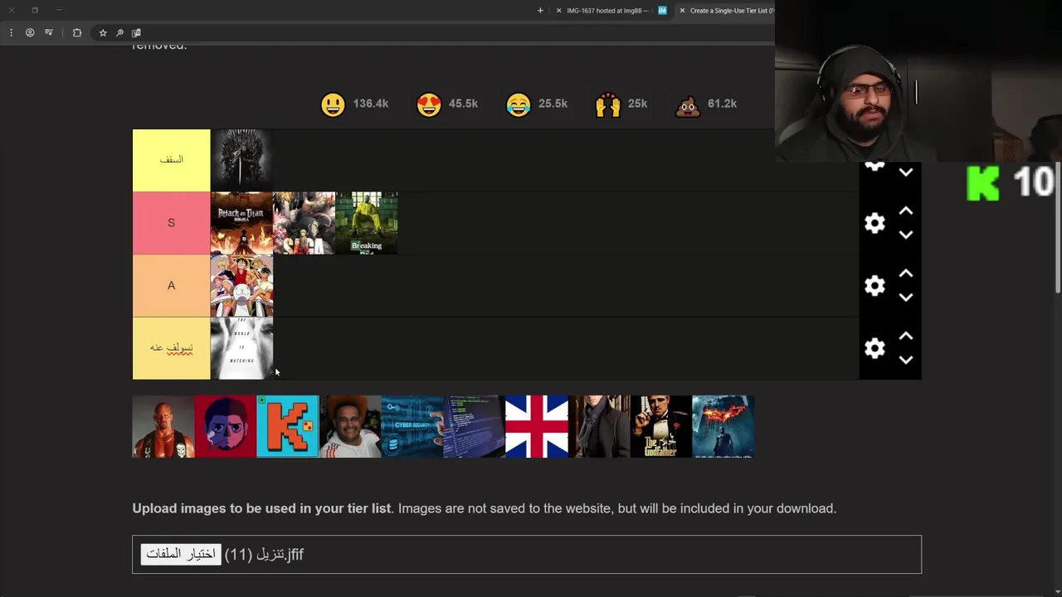Open settings gear for the bottom tier row
This screenshot has height=597, width=1062.
(x=874, y=348)
